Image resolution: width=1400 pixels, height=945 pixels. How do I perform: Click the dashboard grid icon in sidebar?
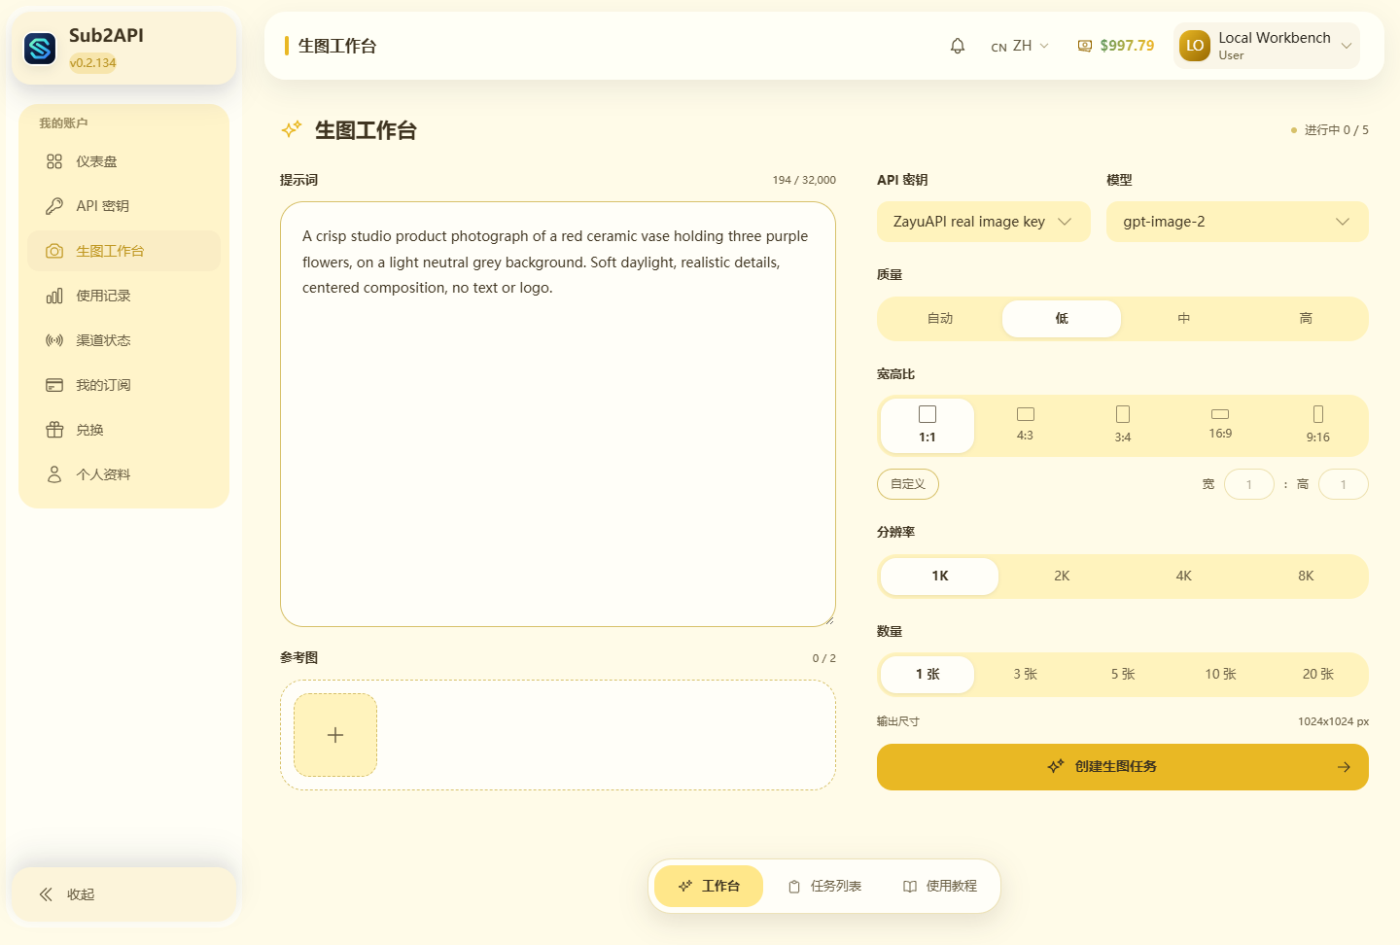click(x=54, y=161)
